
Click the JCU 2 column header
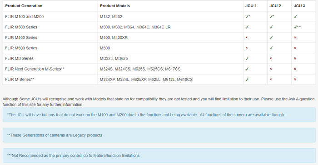pos(279,6)
